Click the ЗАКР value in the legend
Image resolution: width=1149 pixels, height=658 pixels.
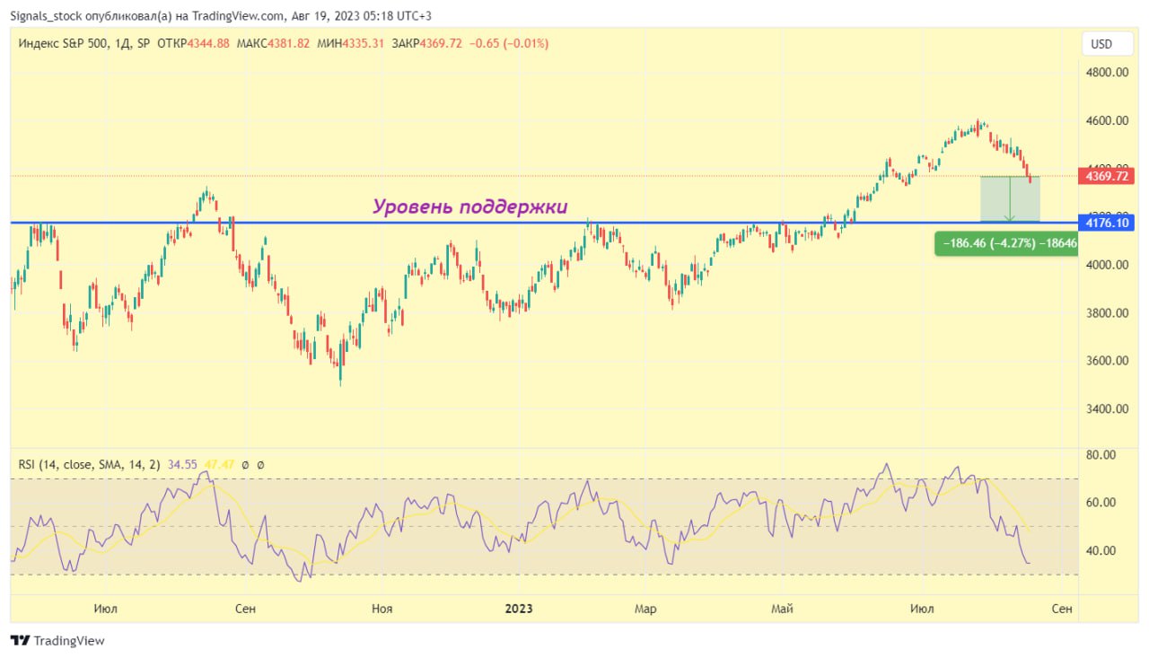(440, 44)
